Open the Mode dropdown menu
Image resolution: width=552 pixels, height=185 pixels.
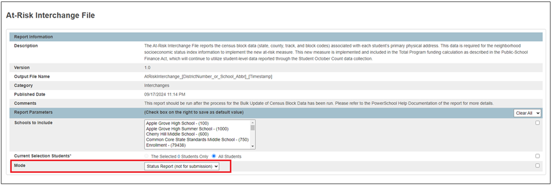click(181, 166)
